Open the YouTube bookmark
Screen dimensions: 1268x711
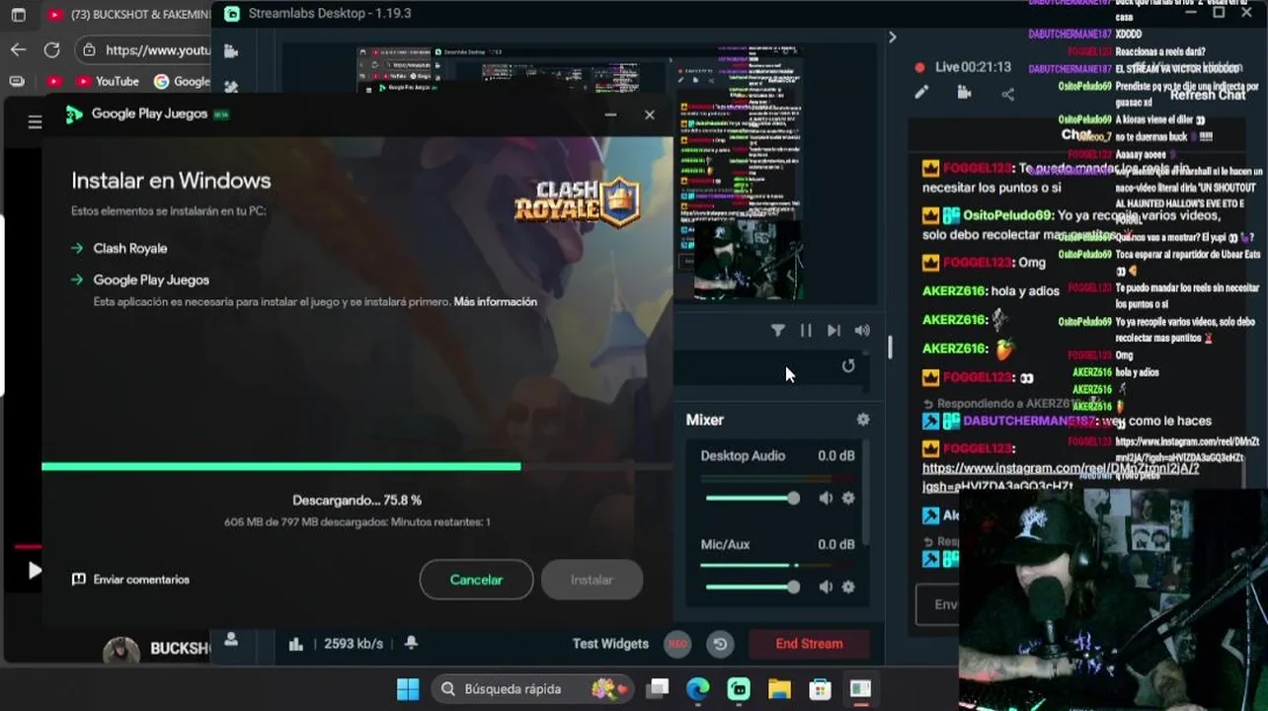107,81
